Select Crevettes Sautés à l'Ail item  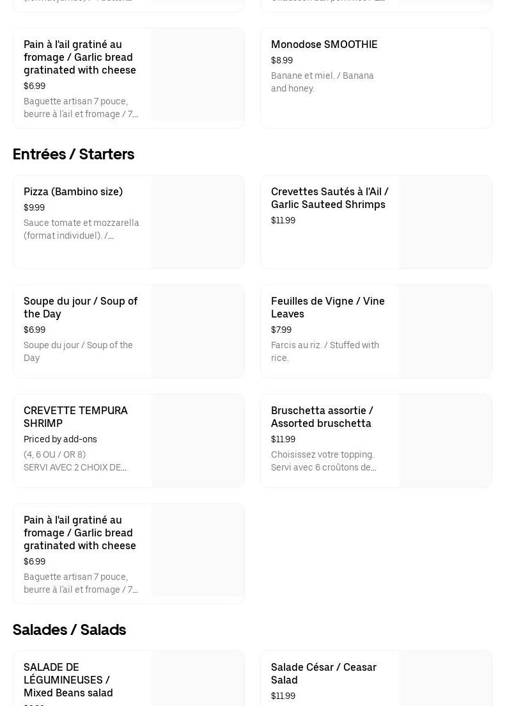[x=329, y=198]
